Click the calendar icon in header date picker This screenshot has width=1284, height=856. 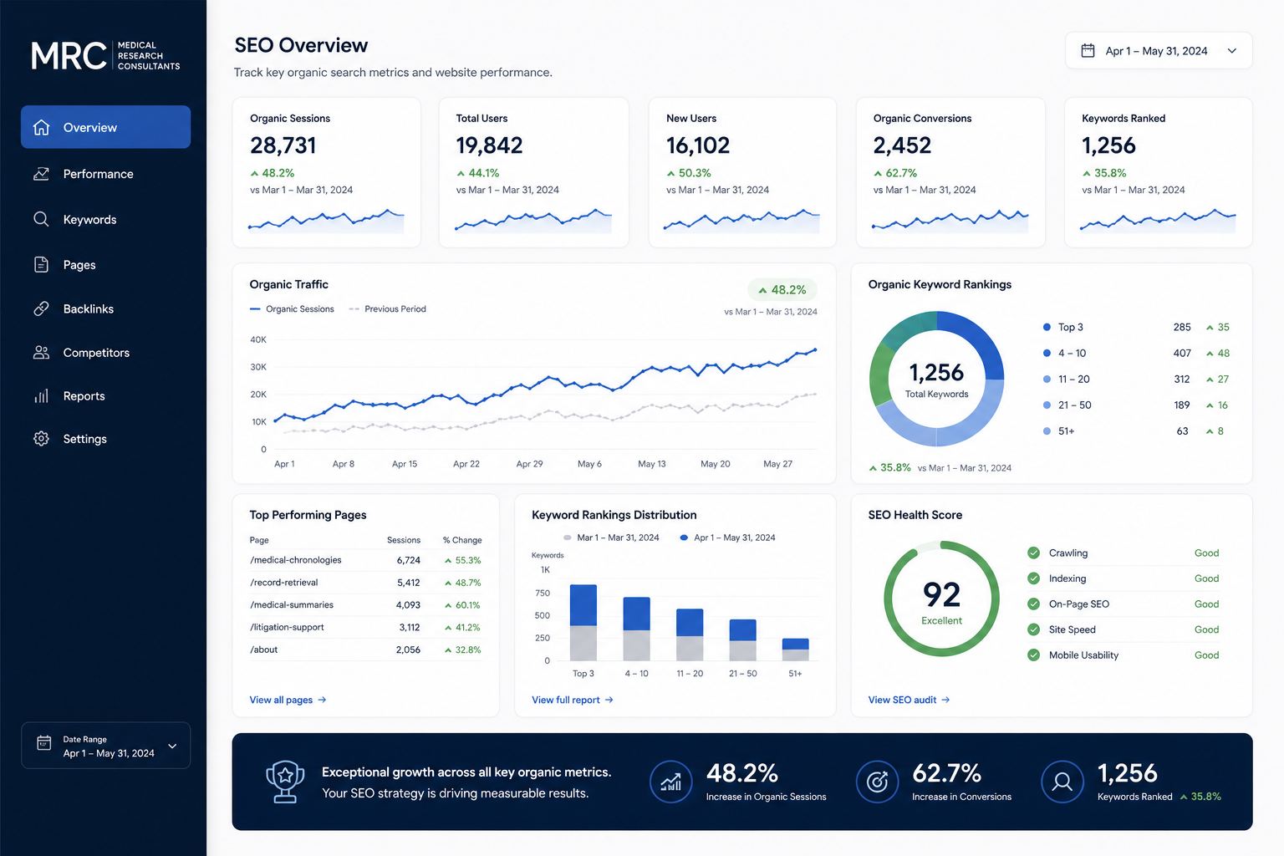click(x=1088, y=50)
